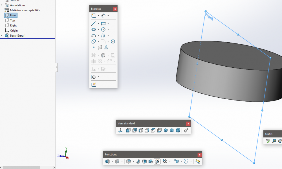
Task: Click the highlighted Hole Wizard icon
Action: [x=157, y=161]
